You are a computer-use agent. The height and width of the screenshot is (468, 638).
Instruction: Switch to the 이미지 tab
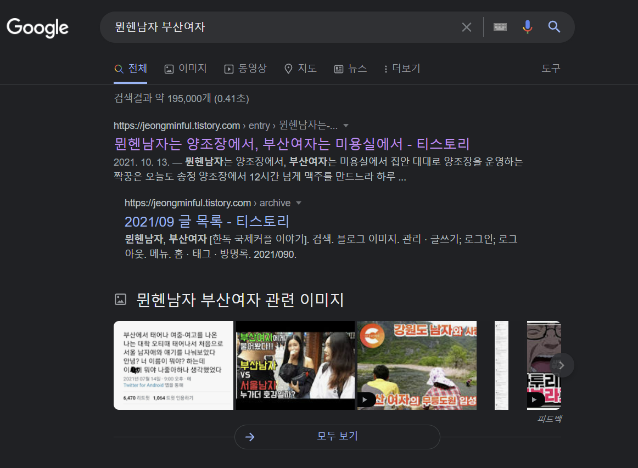186,69
